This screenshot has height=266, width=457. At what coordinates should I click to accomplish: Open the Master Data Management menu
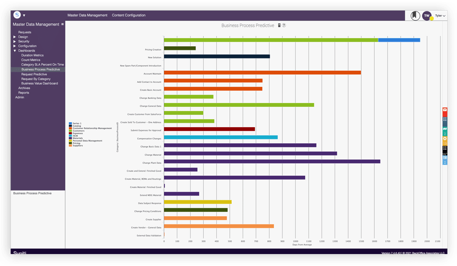[x=87, y=15]
